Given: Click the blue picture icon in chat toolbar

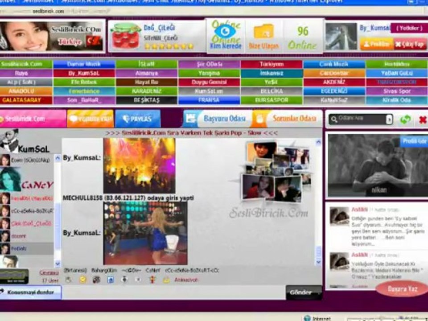Looking at the screenshot, I should click(x=111, y=280).
